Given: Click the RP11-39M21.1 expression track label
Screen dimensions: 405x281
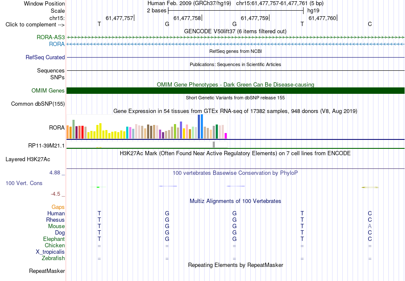Looking at the screenshot, I should pos(46,146).
